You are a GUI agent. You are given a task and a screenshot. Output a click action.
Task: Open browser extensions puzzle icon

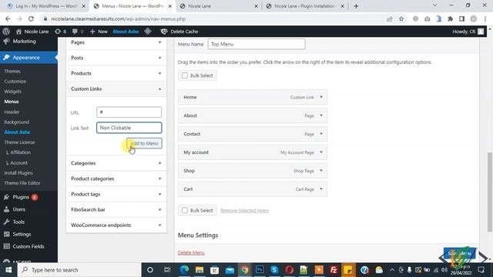[450, 18]
